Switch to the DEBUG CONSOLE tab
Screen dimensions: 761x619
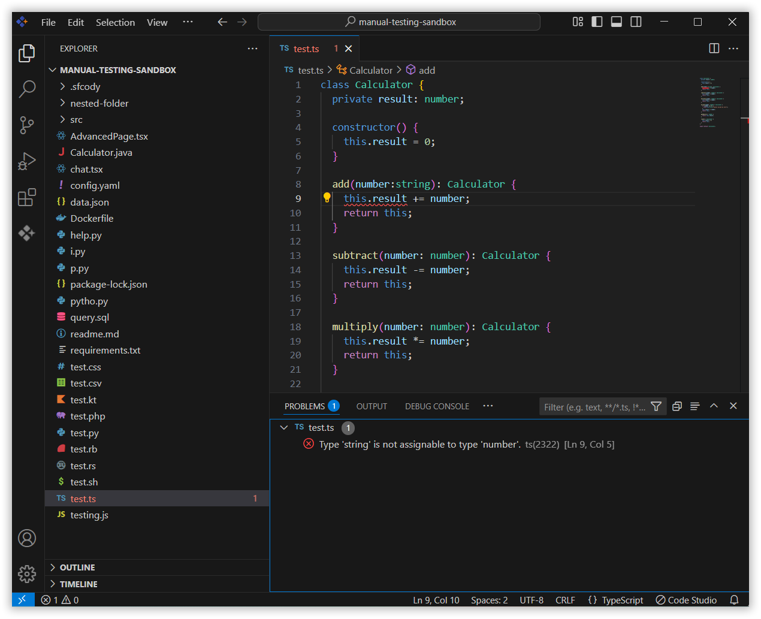pyautogui.click(x=437, y=406)
